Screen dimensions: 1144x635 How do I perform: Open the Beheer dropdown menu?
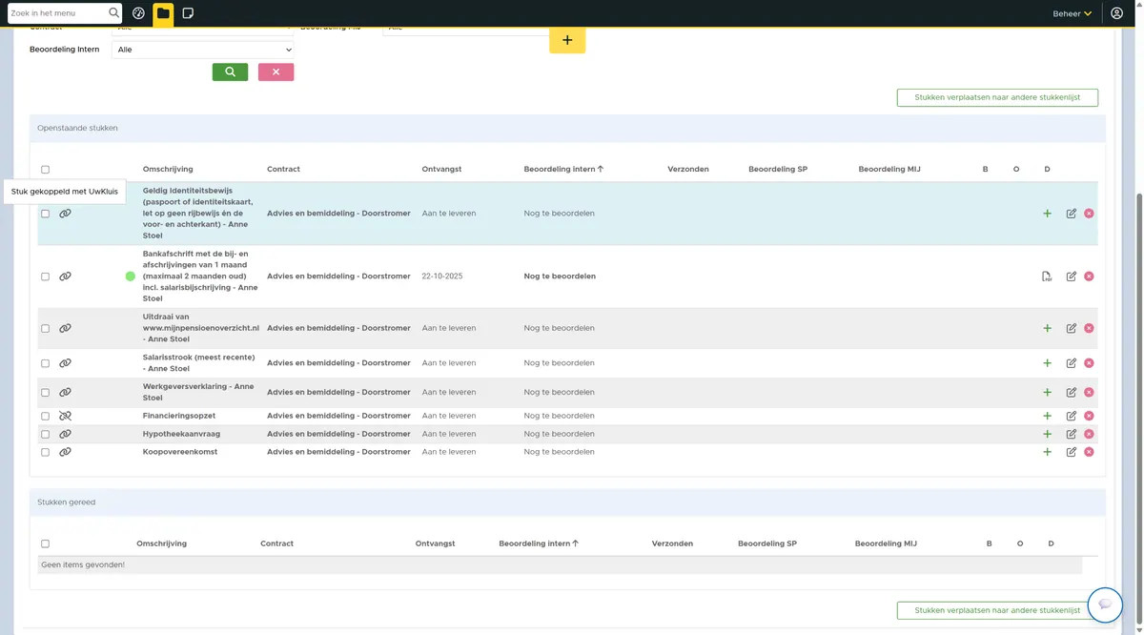(1072, 13)
